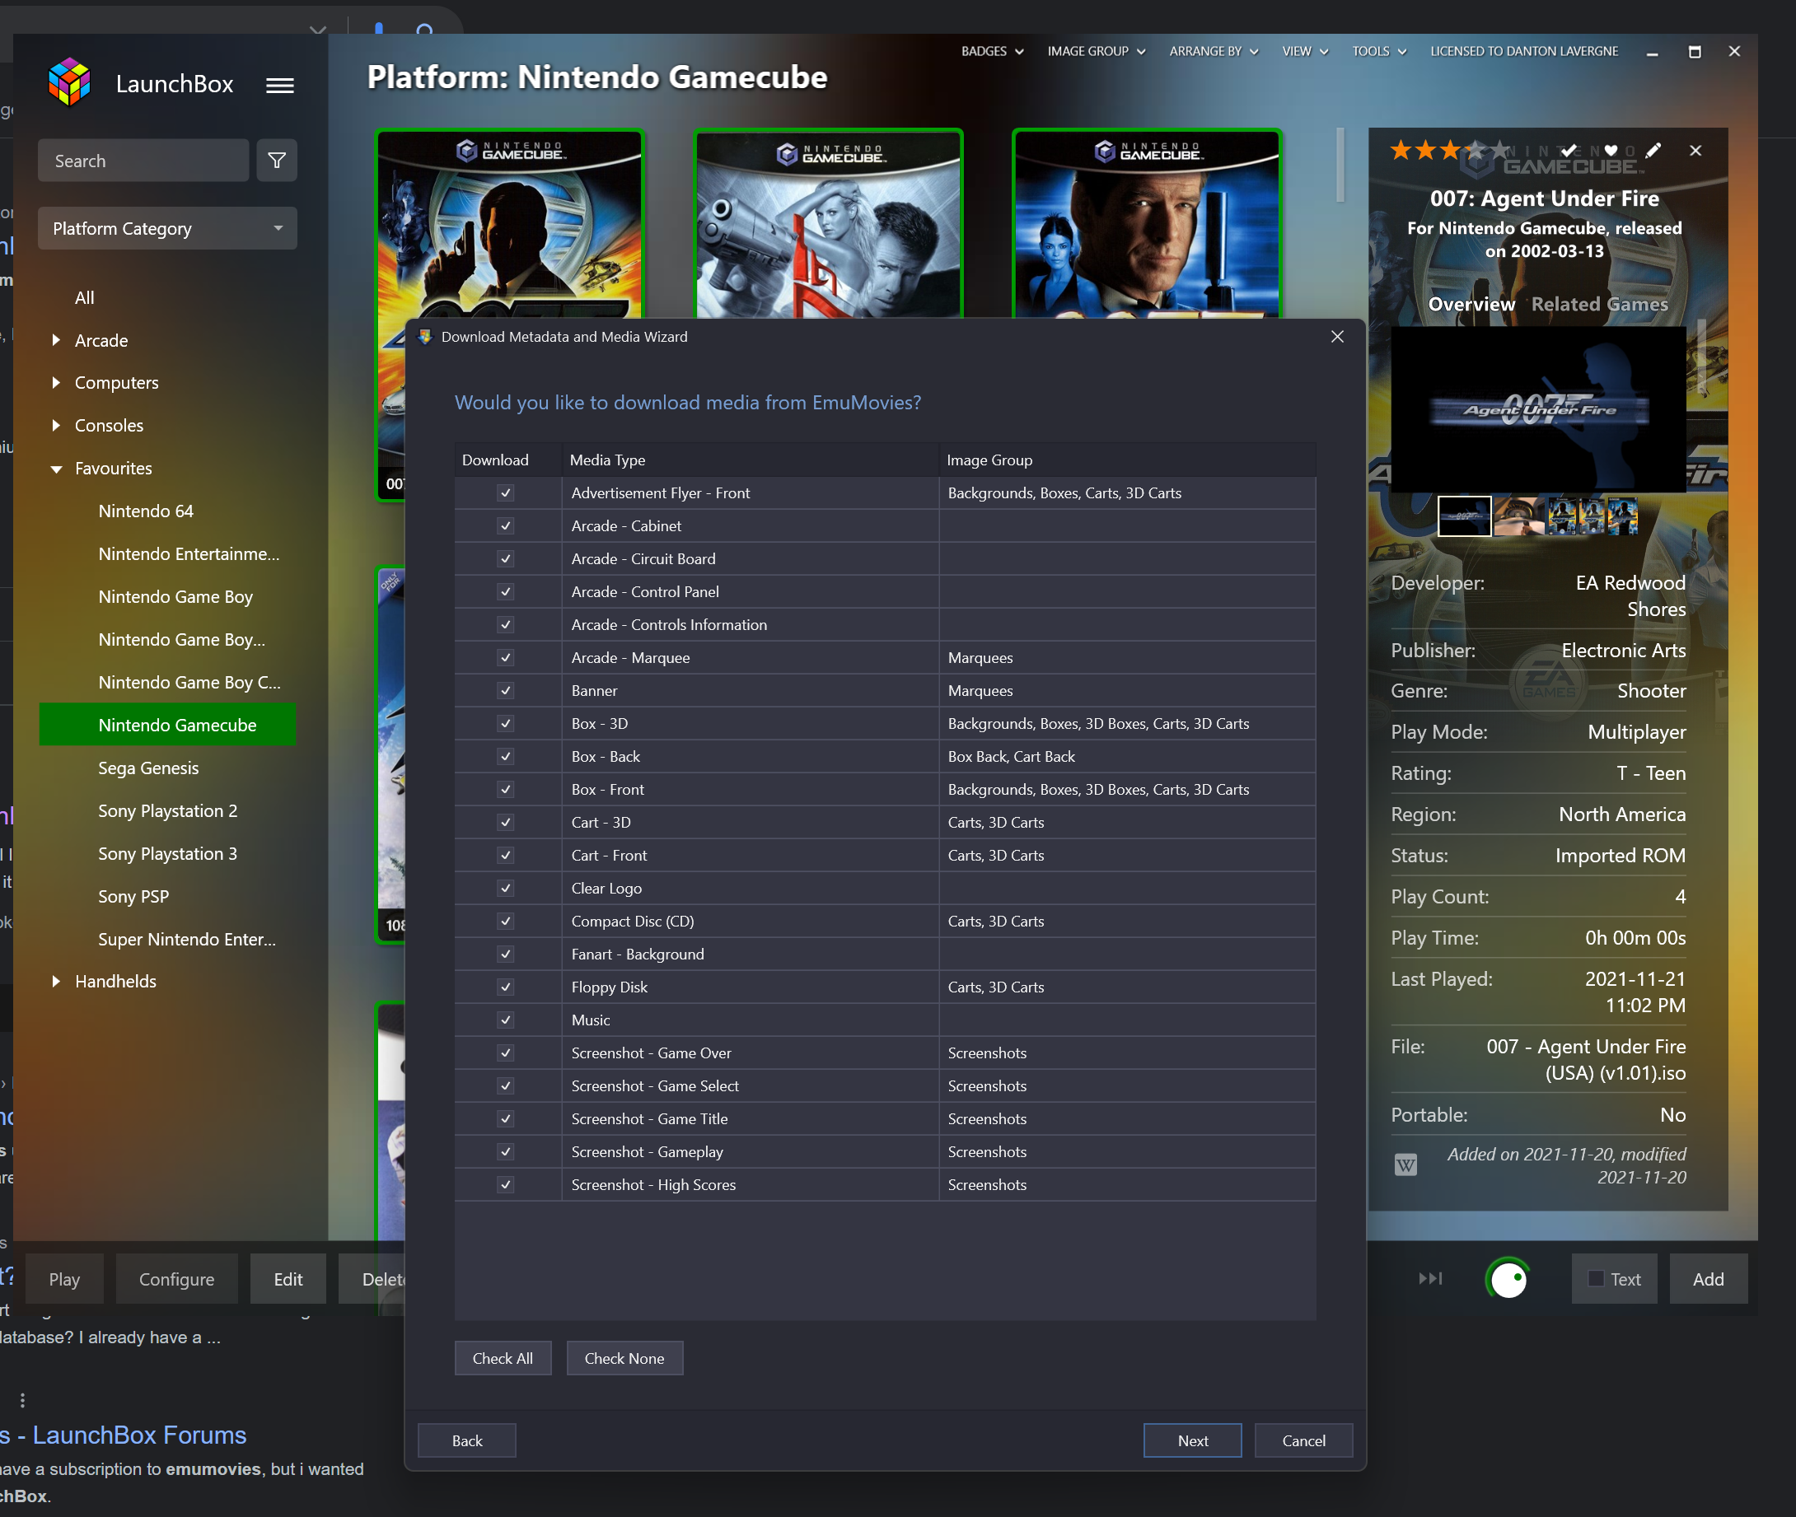Viewport: 1796px width, 1517px height.
Task: Expand the Arcade tree node
Action: pyautogui.click(x=56, y=339)
